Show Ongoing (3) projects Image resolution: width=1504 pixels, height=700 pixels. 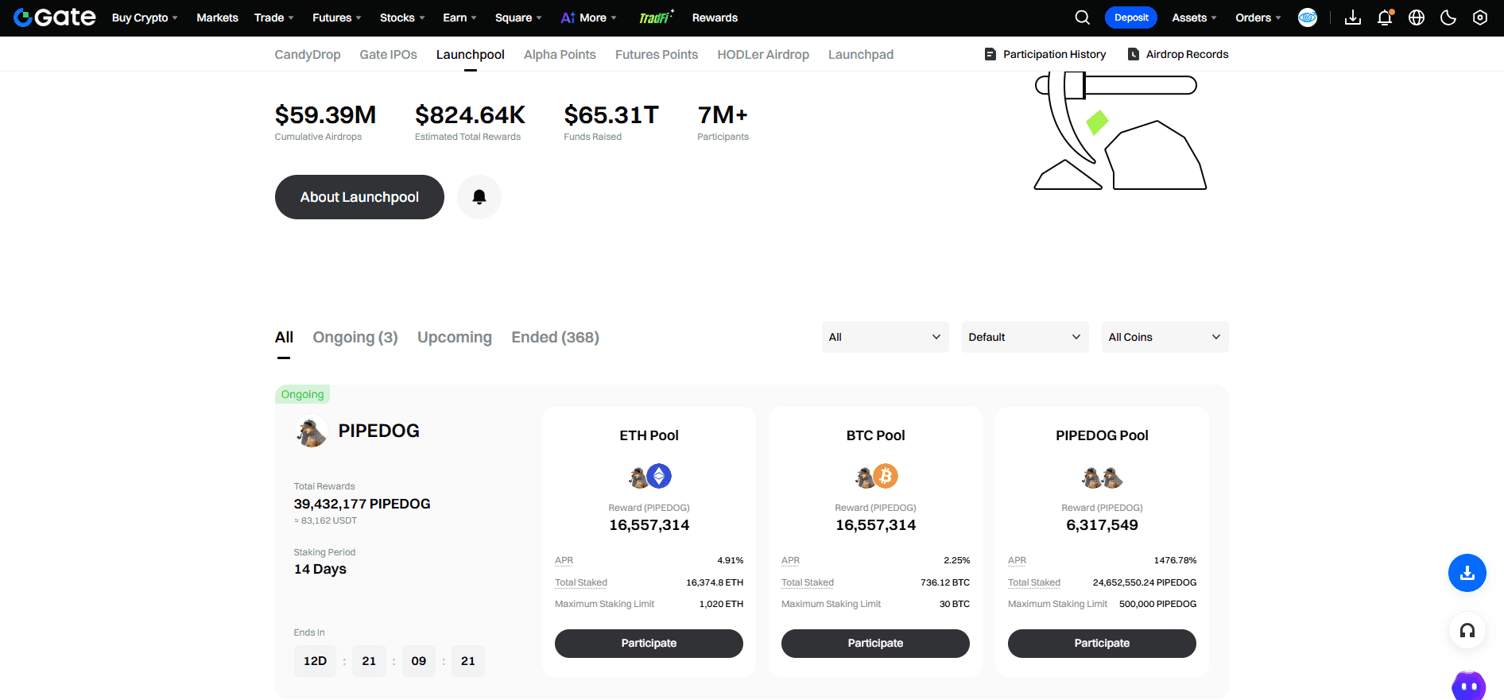355,337
